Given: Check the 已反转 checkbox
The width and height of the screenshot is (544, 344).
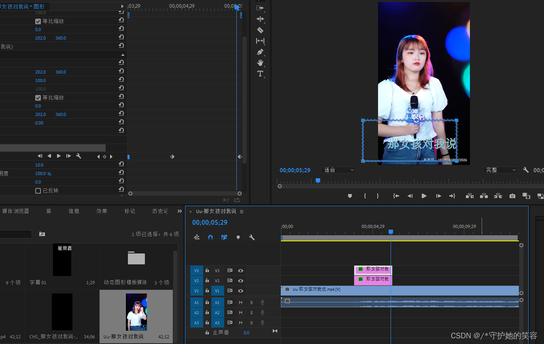Looking at the screenshot, I should 38,191.
